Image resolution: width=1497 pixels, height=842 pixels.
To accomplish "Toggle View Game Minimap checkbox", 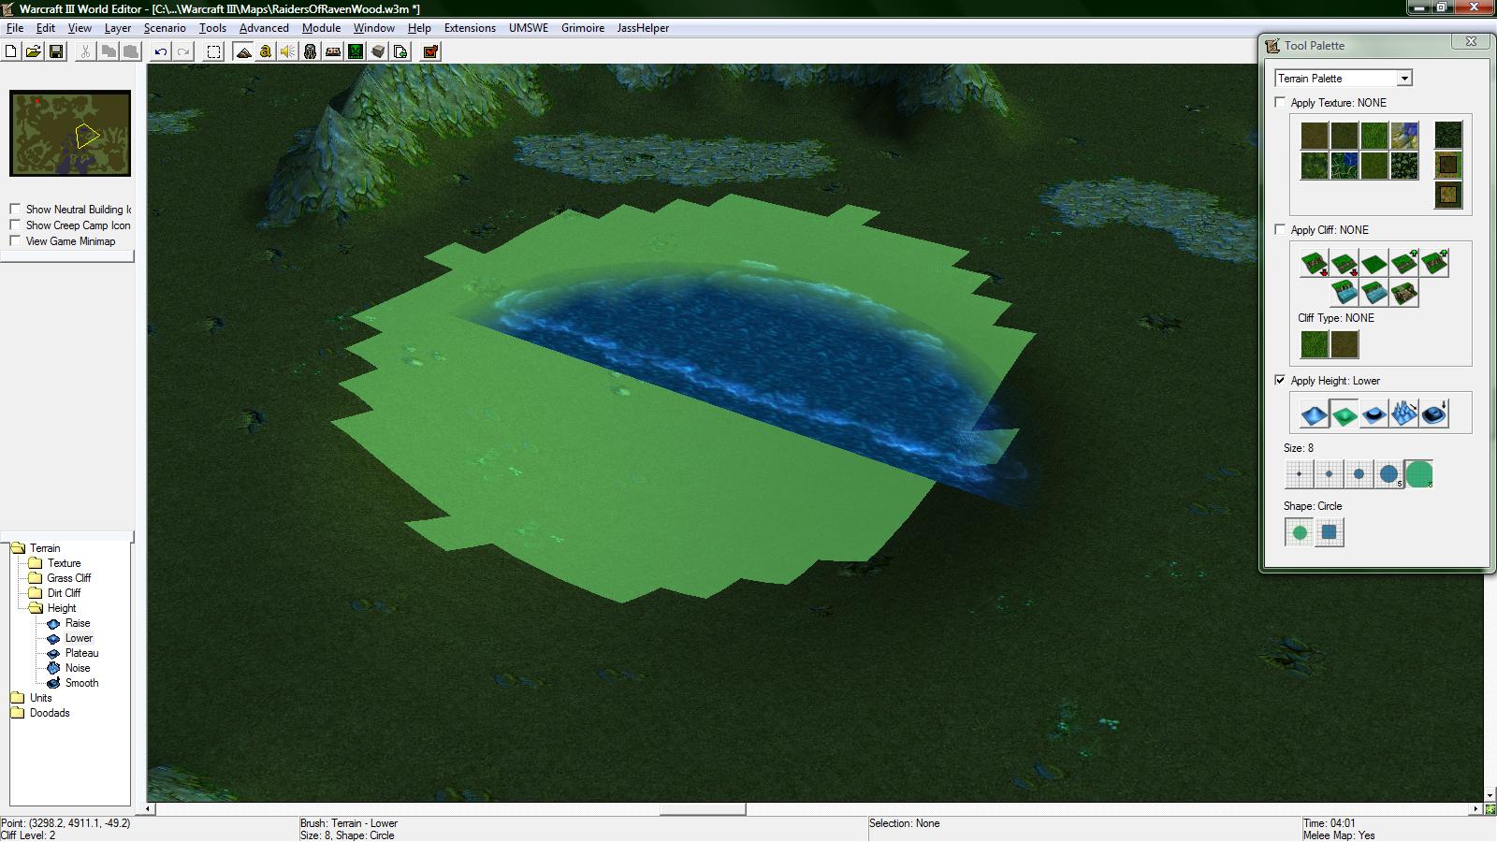I will tap(15, 241).
